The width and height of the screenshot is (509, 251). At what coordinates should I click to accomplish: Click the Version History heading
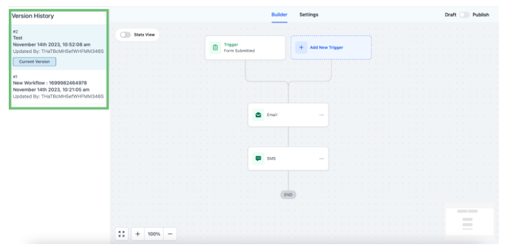click(33, 16)
